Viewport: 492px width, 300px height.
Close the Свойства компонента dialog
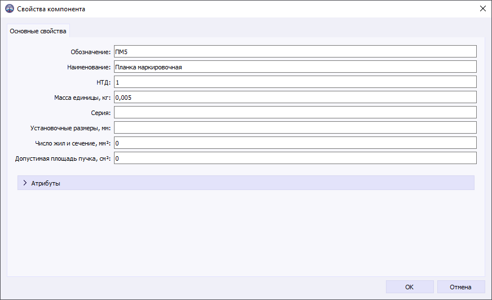(482, 9)
